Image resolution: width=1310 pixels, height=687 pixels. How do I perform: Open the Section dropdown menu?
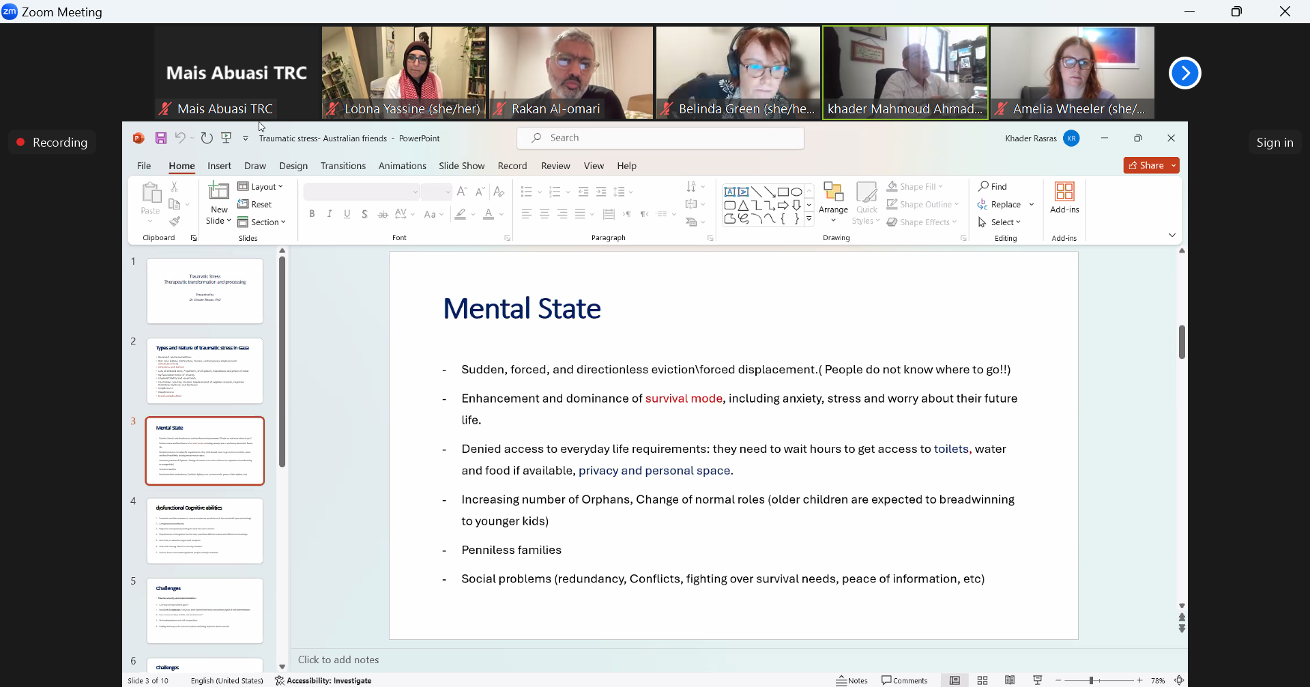click(262, 222)
